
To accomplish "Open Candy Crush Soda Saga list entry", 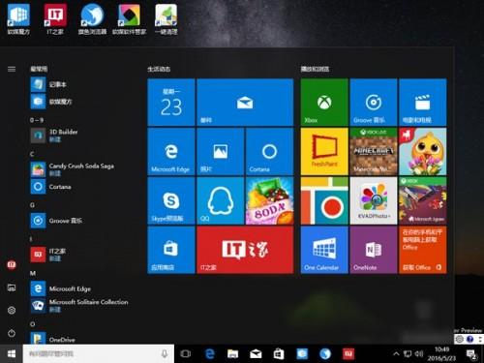I will [x=80, y=169].
